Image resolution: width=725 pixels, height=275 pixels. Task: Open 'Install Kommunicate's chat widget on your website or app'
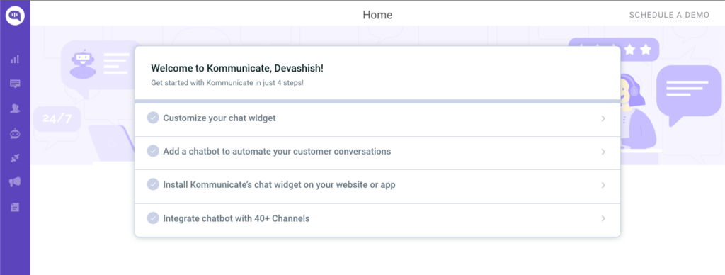coord(377,186)
